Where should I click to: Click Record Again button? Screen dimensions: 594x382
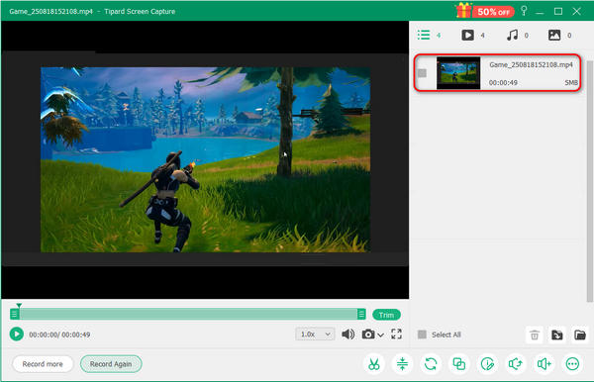pyautogui.click(x=111, y=364)
